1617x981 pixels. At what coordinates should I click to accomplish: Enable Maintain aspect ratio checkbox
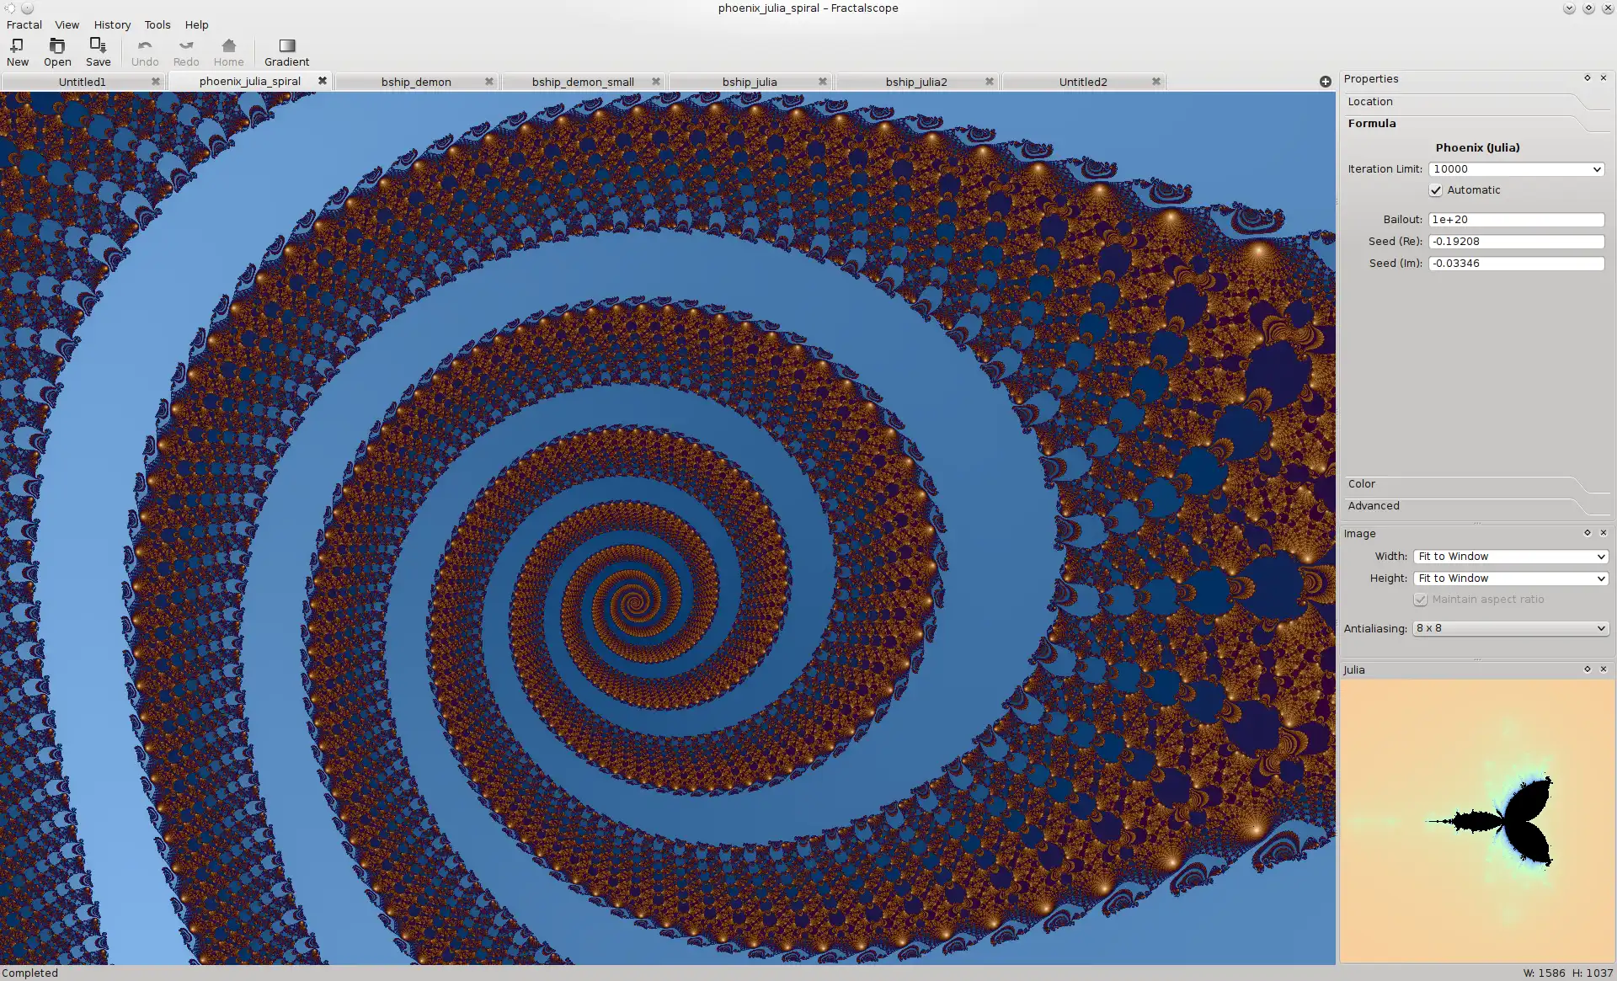click(x=1418, y=599)
